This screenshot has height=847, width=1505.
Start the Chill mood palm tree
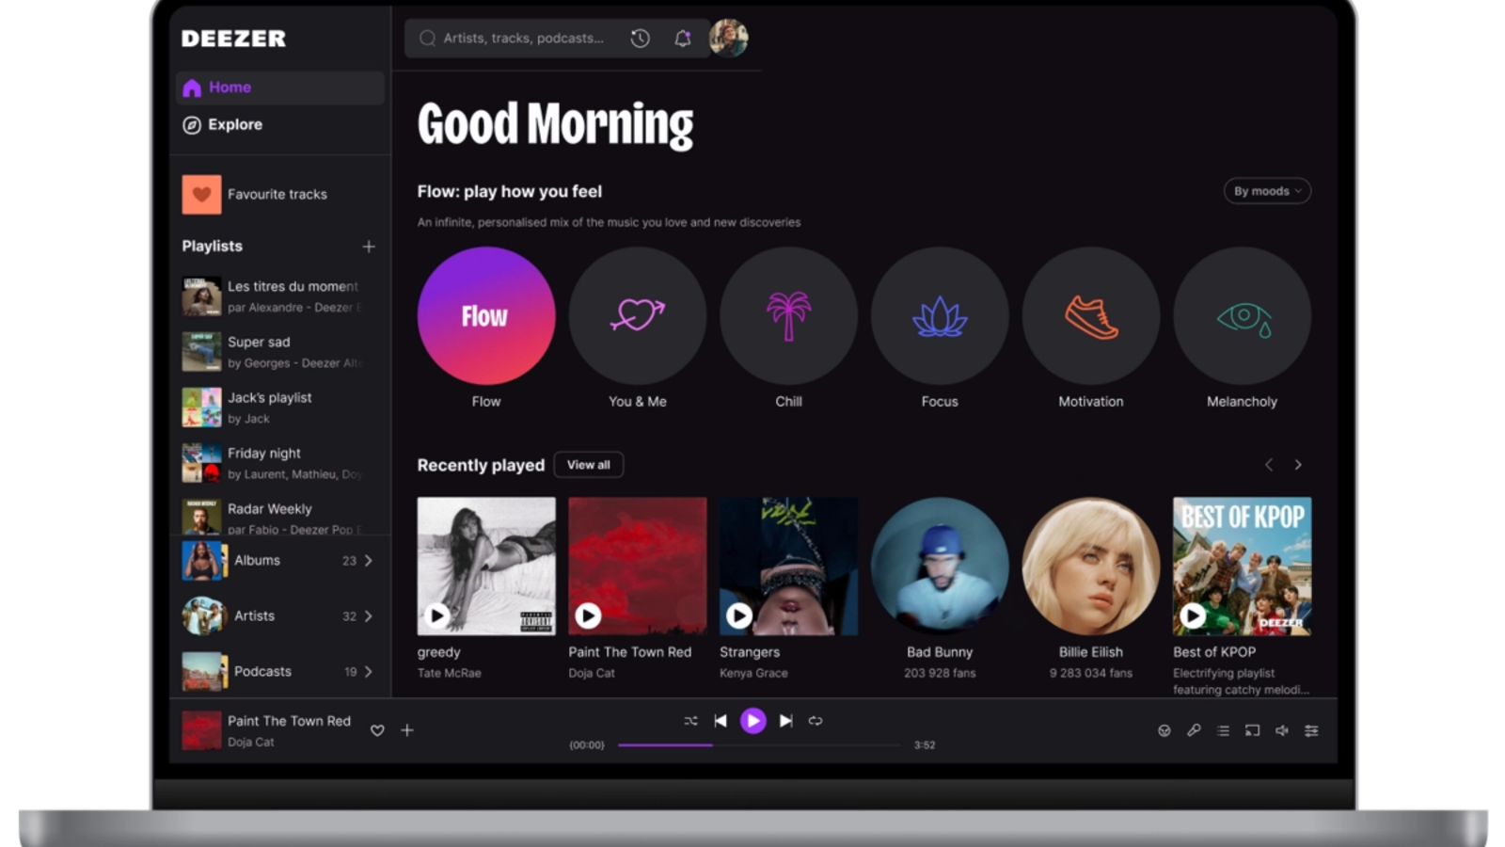(788, 316)
